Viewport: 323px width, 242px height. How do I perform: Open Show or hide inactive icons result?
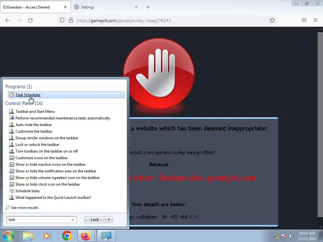[50, 164]
